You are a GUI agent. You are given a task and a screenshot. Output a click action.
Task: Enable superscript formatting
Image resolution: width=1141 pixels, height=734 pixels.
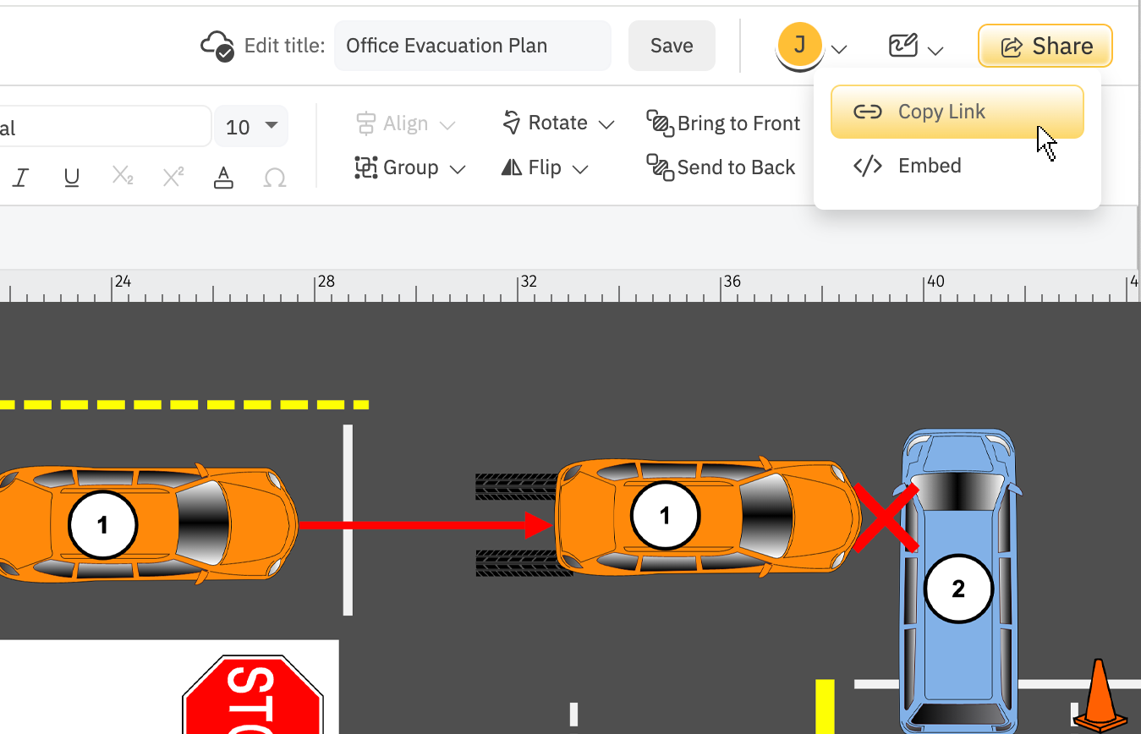[x=173, y=178]
